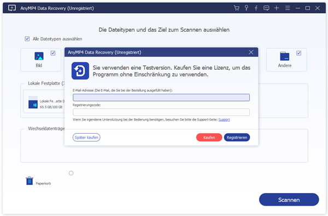This screenshot has width=328, height=216.
Task: Select the Andere folder file type icon
Action: tap(284, 56)
